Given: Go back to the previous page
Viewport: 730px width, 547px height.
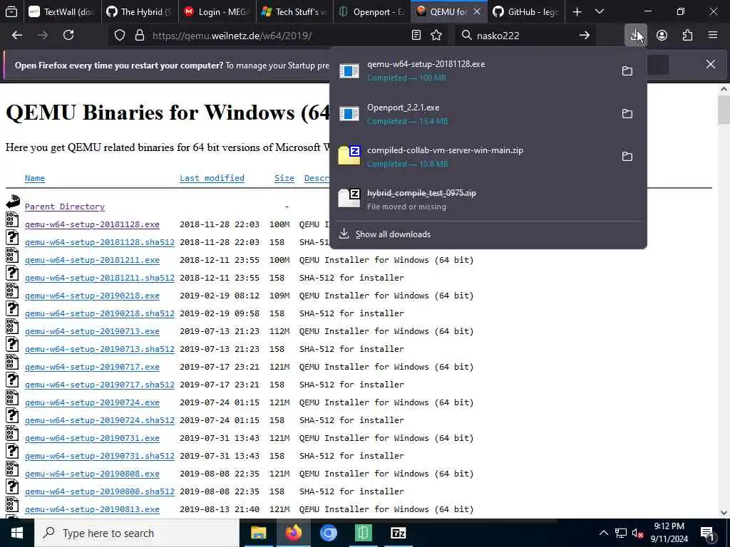Looking at the screenshot, I should [x=17, y=36].
